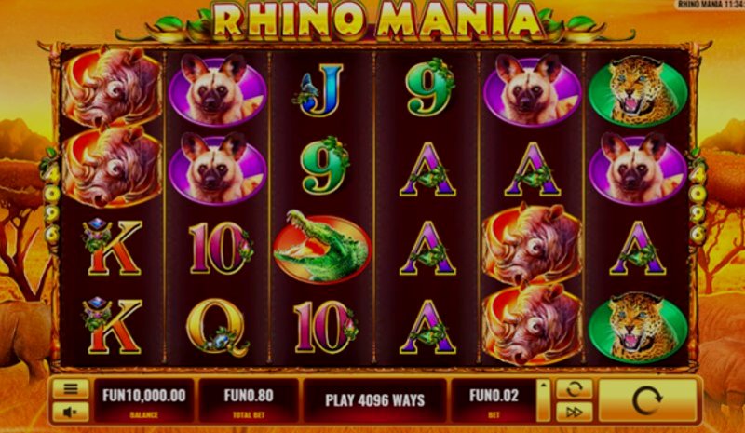Mute the game sound
This screenshot has height=433, width=745.
[71, 413]
